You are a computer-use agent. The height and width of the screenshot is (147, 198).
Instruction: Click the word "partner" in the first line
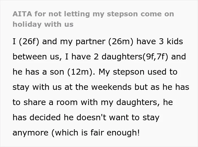[x=91, y=41]
